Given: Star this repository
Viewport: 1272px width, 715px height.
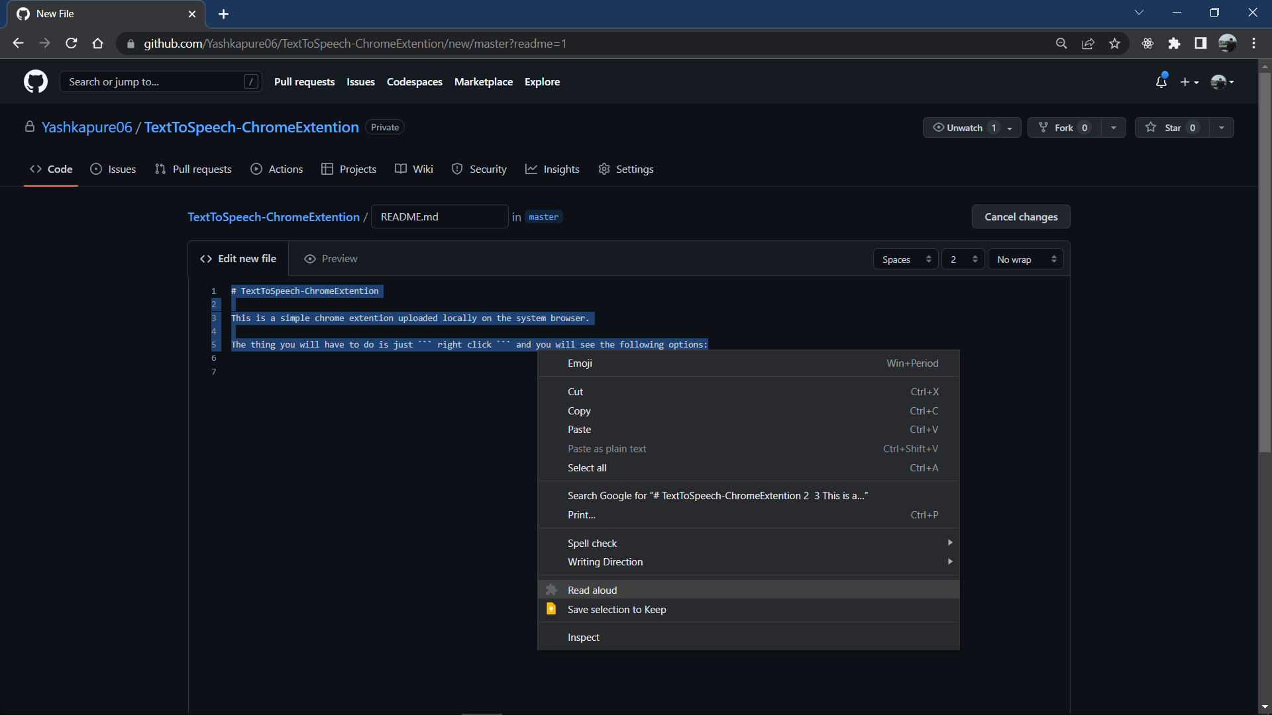Looking at the screenshot, I should coord(1173,127).
